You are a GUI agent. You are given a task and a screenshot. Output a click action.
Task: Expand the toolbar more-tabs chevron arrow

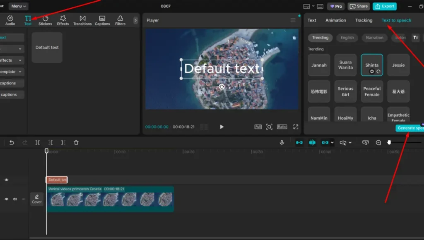[135, 20]
